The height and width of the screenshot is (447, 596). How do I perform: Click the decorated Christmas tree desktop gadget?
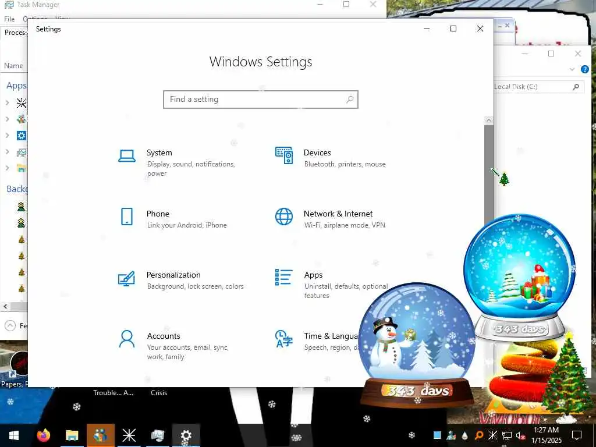pyautogui.click(x=567, y=377)
